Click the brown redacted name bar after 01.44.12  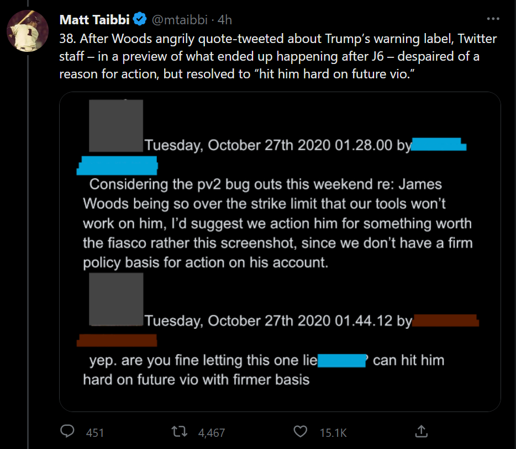click(x=445, y=320)
